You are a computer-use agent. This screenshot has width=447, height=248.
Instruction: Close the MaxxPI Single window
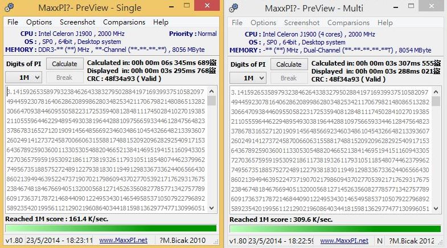tap(207, 6)
